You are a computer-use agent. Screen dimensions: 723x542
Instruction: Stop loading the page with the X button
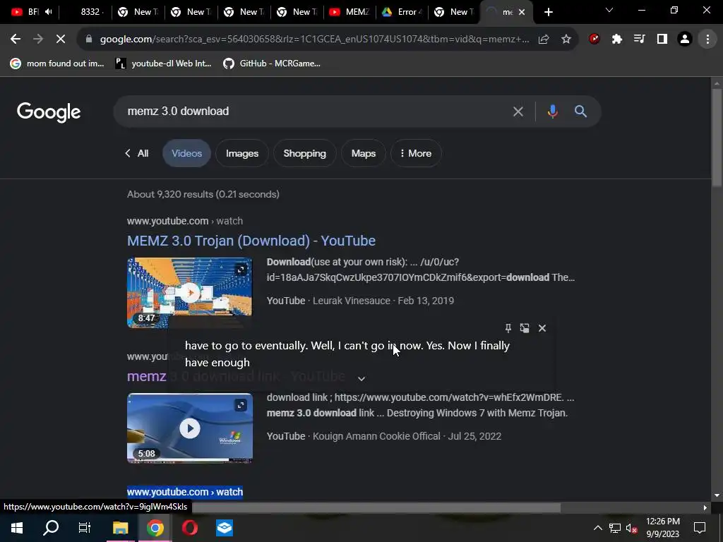pyautogui.click(x=61, y=40)
